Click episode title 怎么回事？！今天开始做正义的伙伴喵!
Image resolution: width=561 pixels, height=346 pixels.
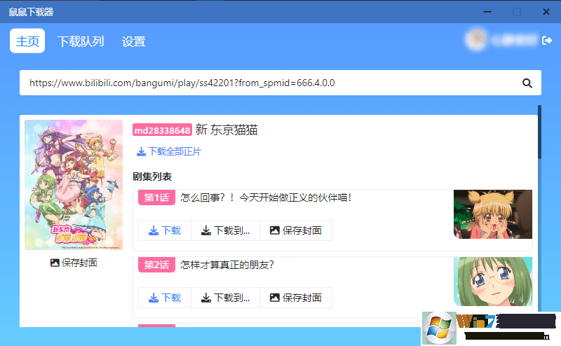(266, 198)
